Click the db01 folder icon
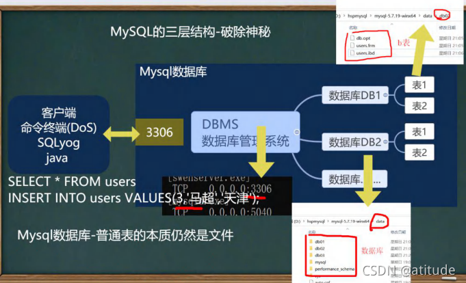Screen dimensions: 466x283 coord(311,242)
